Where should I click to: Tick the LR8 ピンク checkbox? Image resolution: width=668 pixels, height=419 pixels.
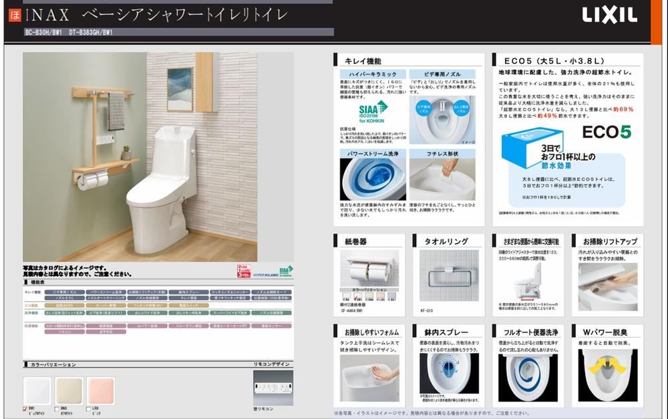[x=89, y=409]
